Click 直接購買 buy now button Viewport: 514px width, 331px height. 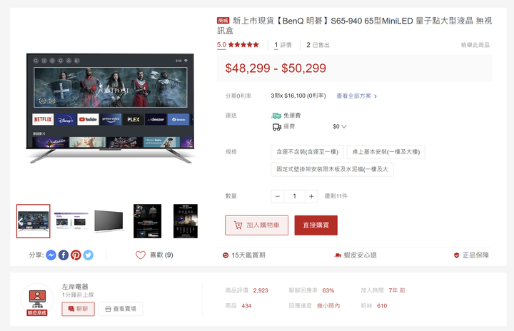click(316, 225)
